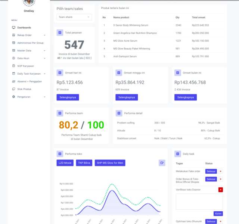Click D Savior Body Whitening Serum row
Screen dimensions: 239x224
(x=163, y=25)
